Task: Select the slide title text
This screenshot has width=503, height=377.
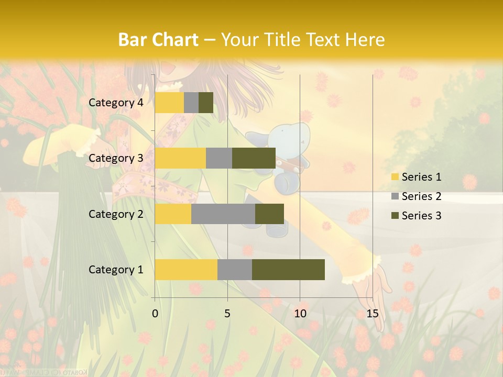Action: click(x=251, y=39)
